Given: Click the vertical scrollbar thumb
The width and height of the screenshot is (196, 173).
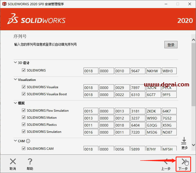Looking at the screenshot, I should pyautogui.click(x=193, y=75).
